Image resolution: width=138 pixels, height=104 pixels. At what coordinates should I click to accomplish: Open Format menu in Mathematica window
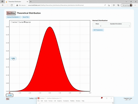click(x=50, y=101)
